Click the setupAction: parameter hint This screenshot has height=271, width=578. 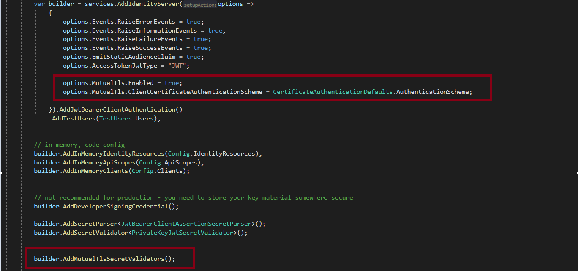(x=200, y=5)
